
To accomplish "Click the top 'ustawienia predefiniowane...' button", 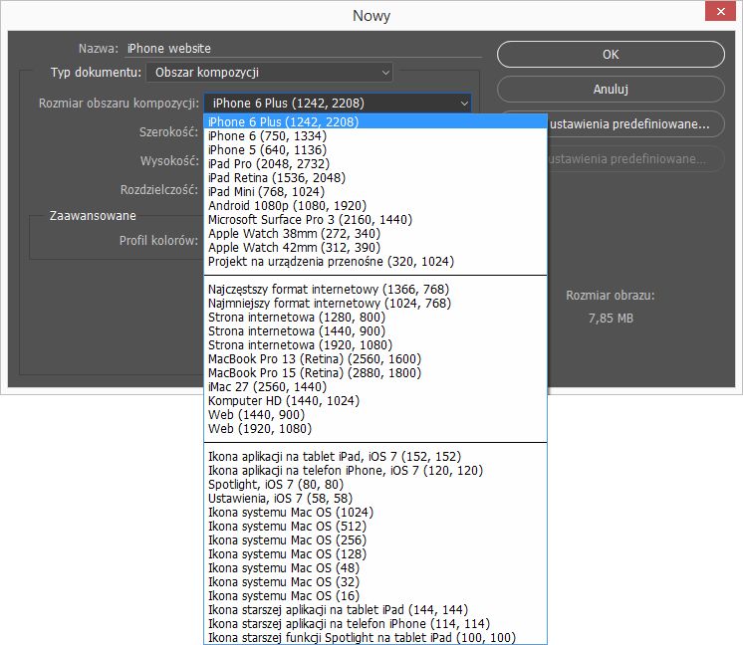I will (x=635, y=124).
